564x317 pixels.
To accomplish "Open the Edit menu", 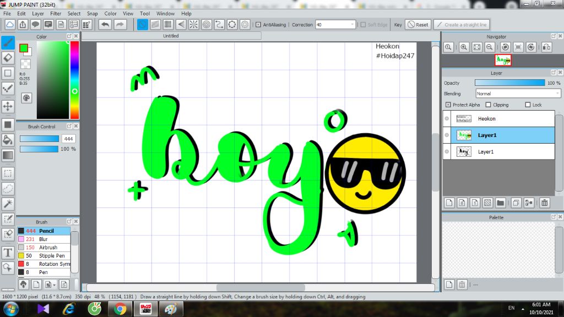I will [x=21, y=14].
